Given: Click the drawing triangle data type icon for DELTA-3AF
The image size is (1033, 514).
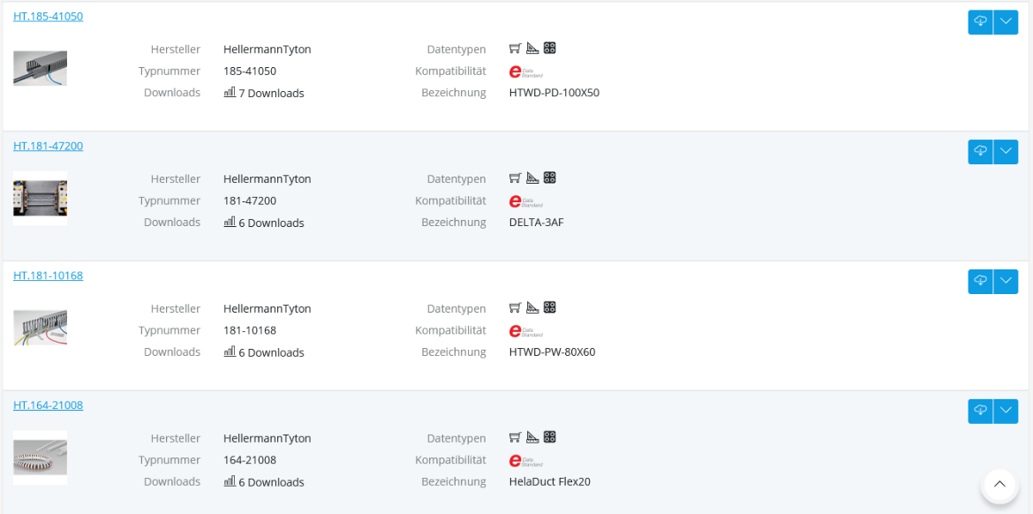Looking at the screenshot, I should coord(533,178).
